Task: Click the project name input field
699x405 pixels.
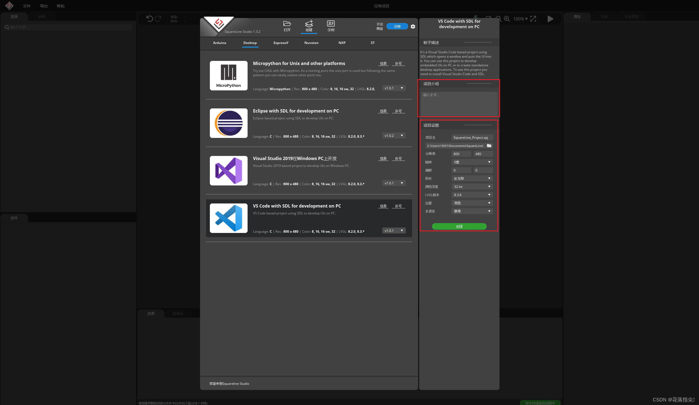Action: [x=472, y=137]
